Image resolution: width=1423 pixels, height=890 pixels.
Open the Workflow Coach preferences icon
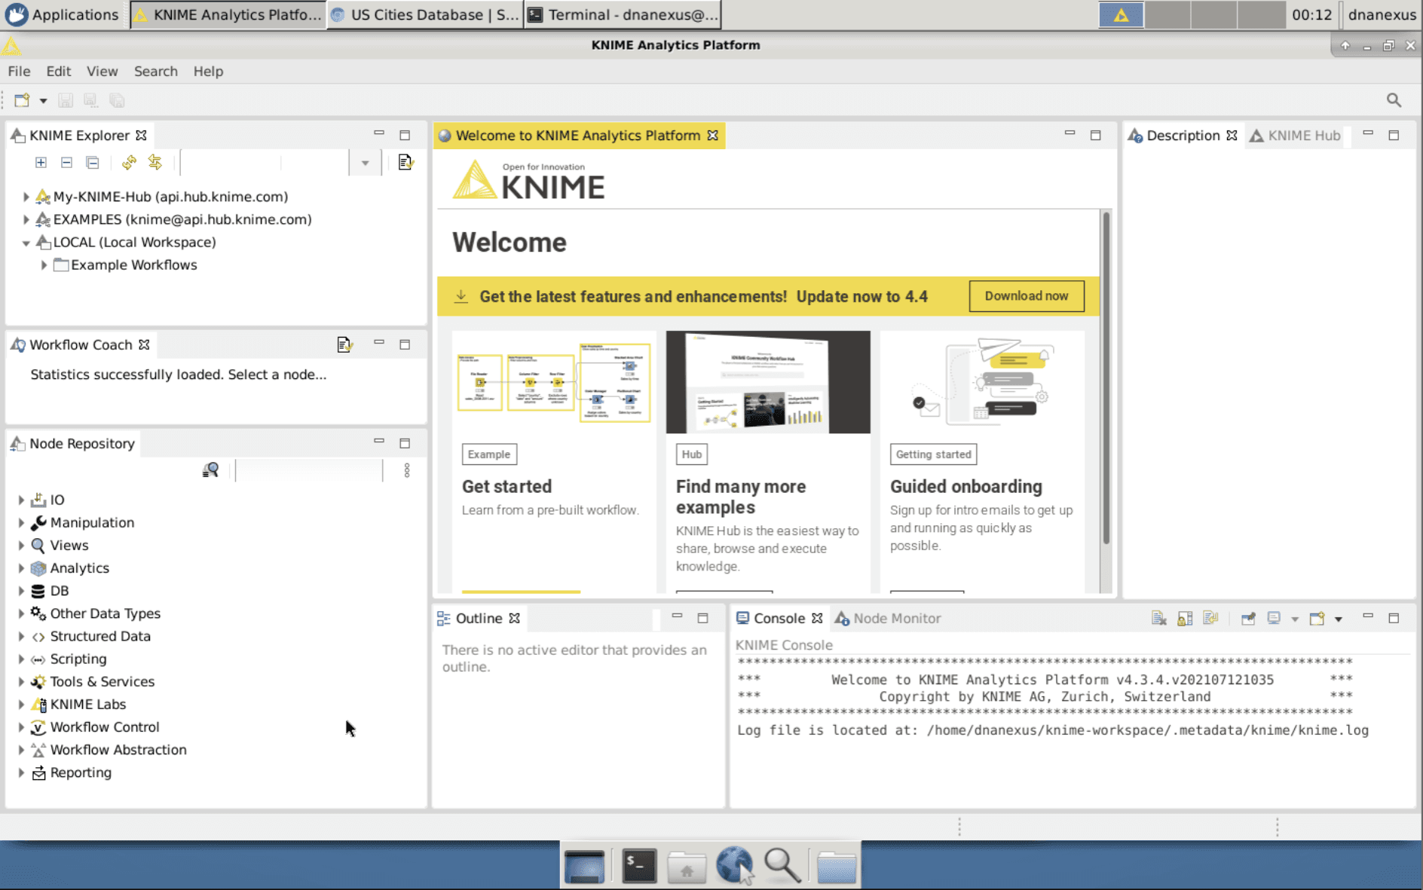point(344,344)
